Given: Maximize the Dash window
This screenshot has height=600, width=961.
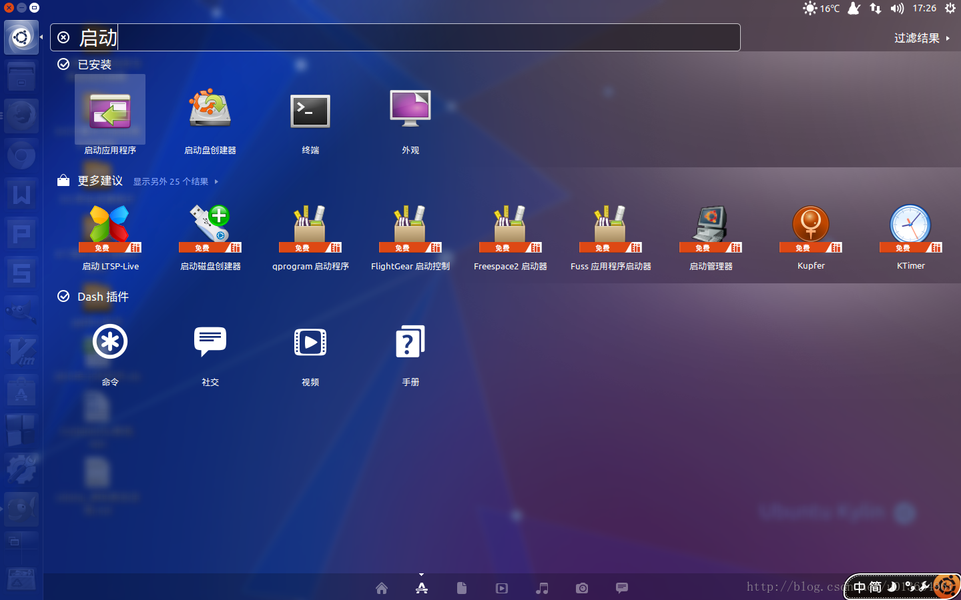Looking at the screenshot, I should 34,7.
